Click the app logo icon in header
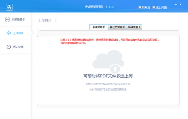Image resolution: width=188 pixels, height=119 pixels. [x=9, y=7]
